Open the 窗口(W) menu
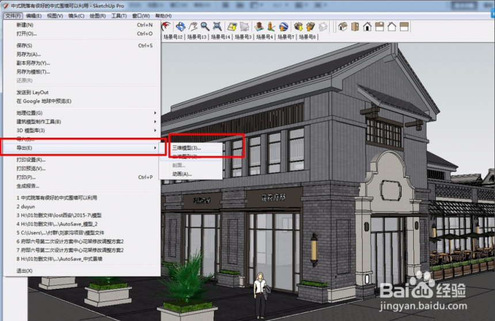495x321 pixels. point(141,16)
